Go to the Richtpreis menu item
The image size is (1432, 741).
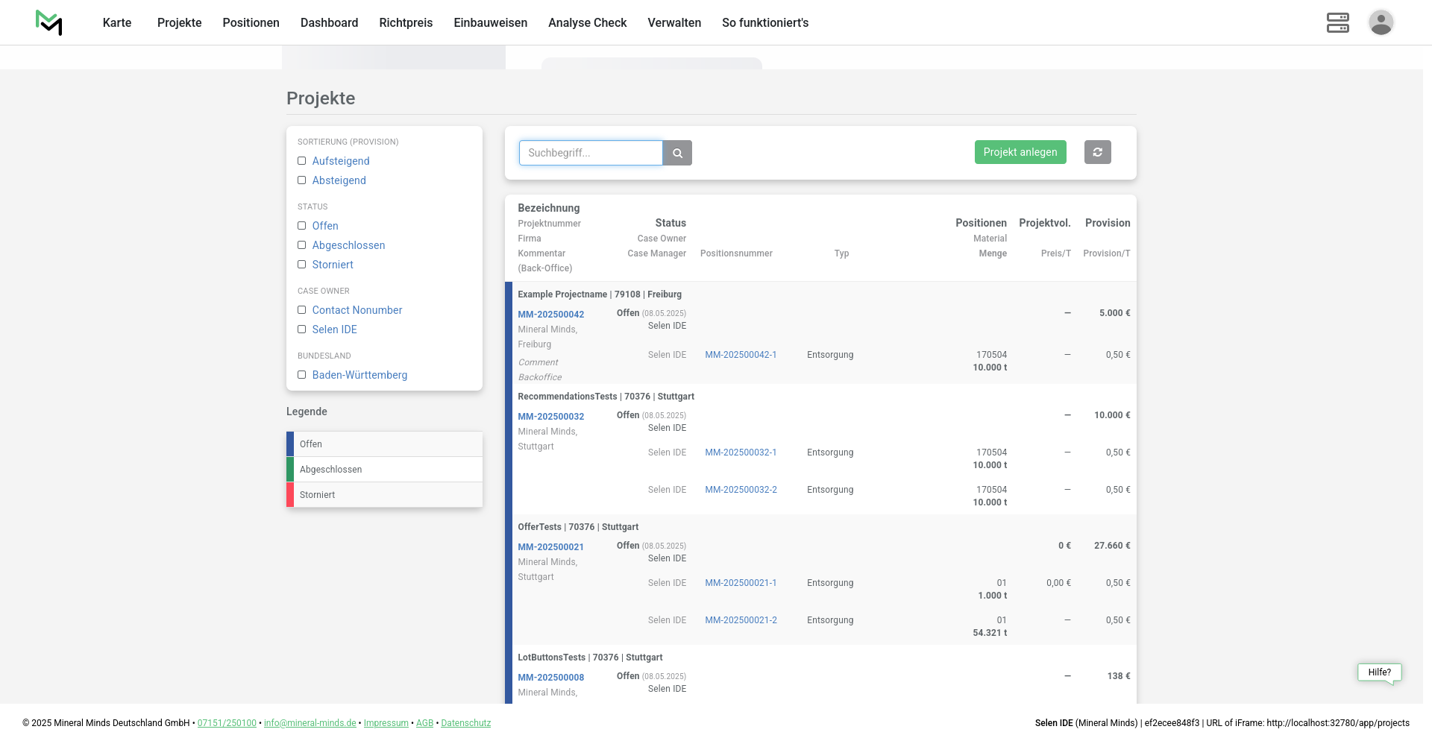[406, 22]
